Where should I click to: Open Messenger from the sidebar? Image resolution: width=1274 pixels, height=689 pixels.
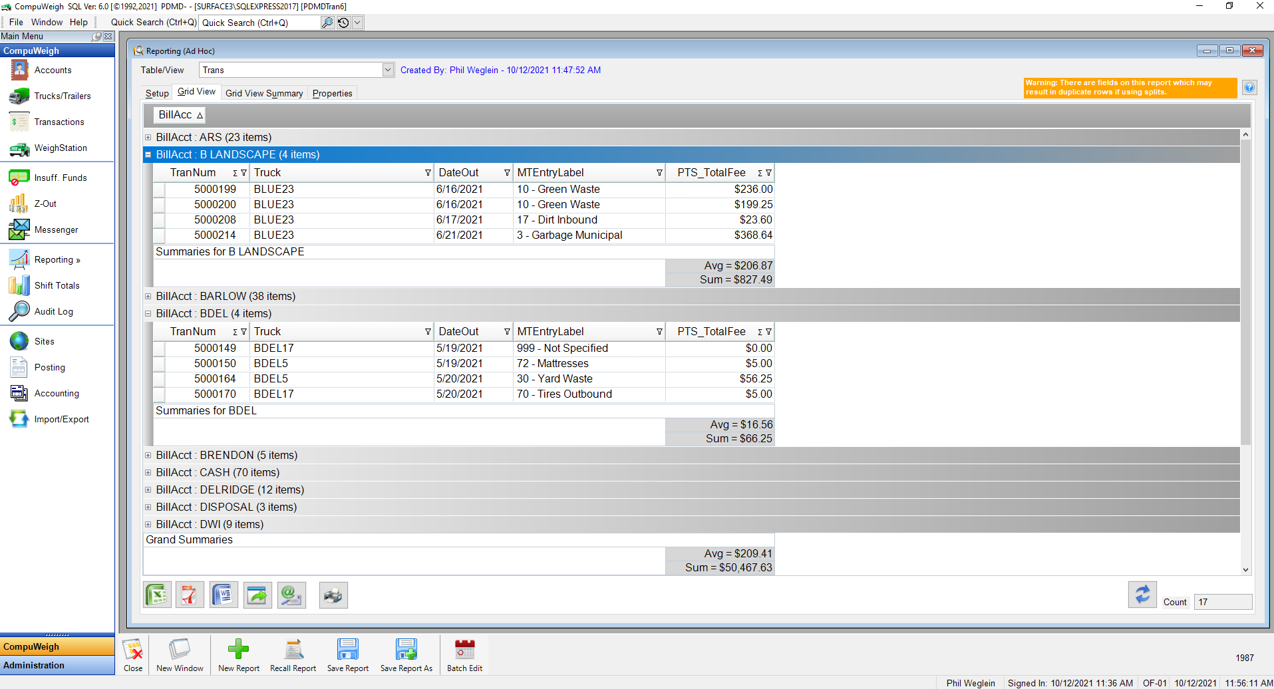click(x=57, y=229)
